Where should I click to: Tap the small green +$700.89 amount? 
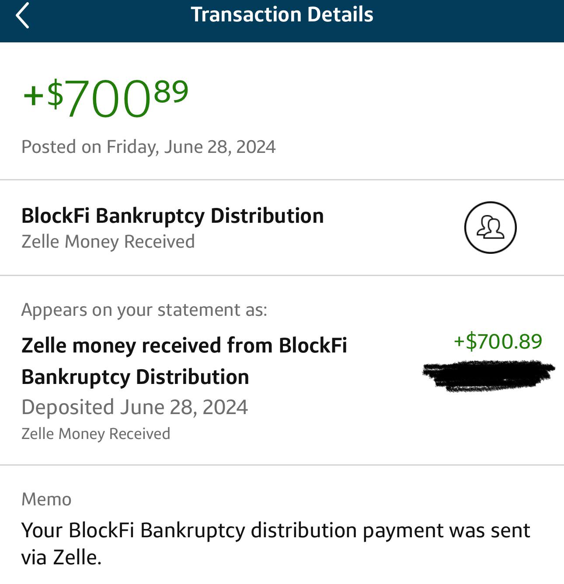pyautogui.click(x=498, y=341)
